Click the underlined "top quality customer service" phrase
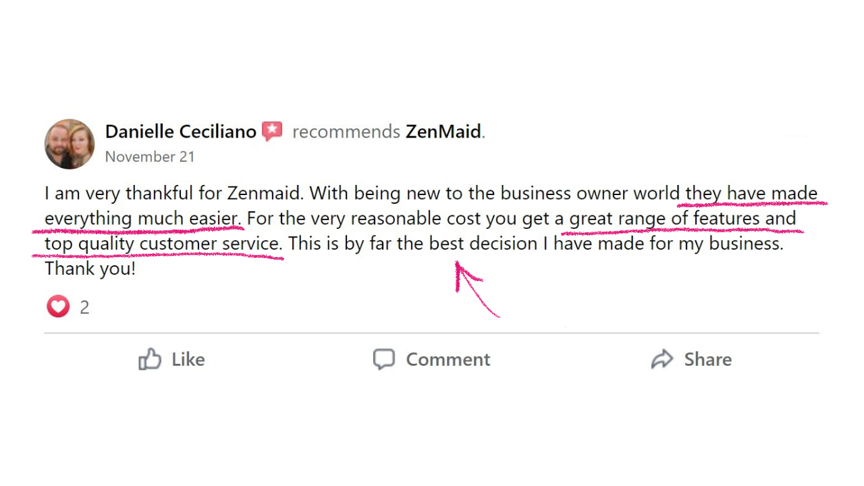Image resolution: width=864 pixels, height=486 pixels. point(162,243)
